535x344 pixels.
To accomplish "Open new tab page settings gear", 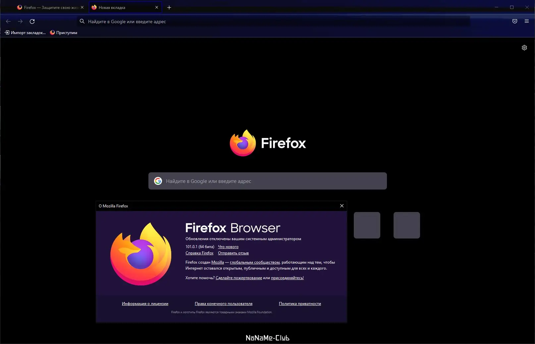I will click(x=524, y=48).
